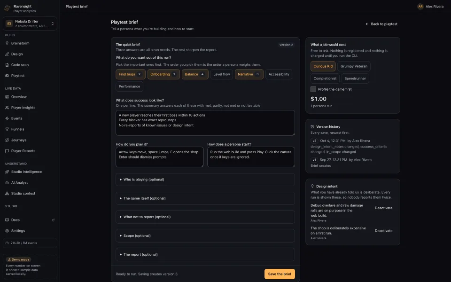Toggle the Narrative goal chip
Image resolution: width=451 pixels, height=282 pixels.
[249, 74]
